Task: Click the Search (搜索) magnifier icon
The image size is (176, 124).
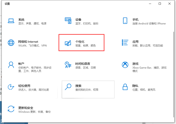Action: 68,87
